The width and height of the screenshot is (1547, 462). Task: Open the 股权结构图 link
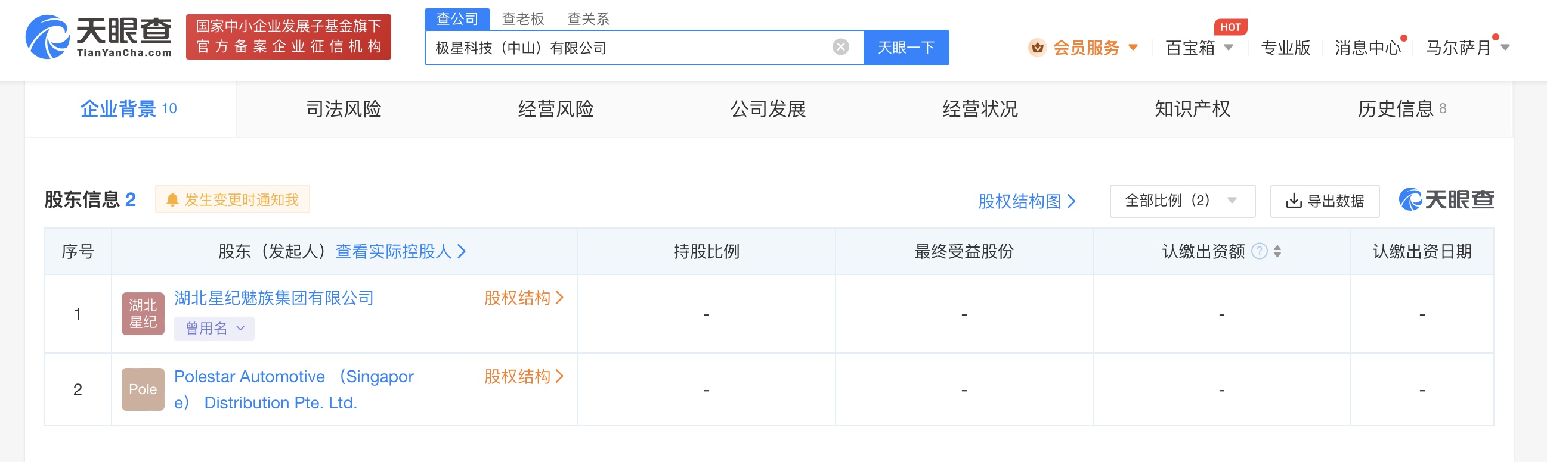click(1026, 201)
